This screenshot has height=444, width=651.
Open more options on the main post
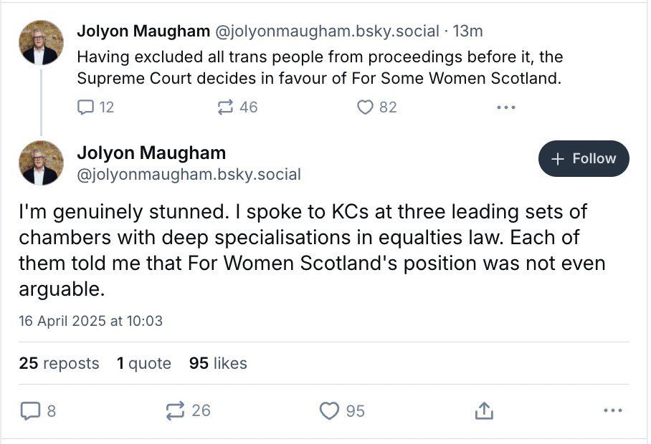click(x=613, y=410)
